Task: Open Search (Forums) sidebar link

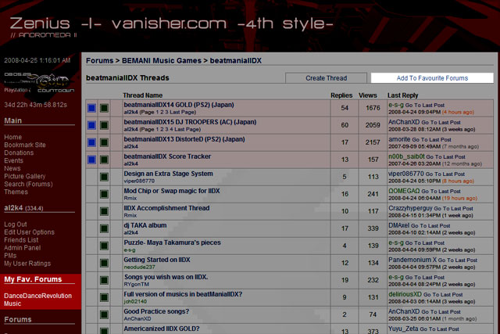Action: click(28, 184)
